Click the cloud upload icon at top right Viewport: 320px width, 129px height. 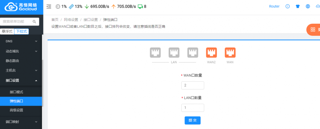pyautogui.click(x=317, y=7)
